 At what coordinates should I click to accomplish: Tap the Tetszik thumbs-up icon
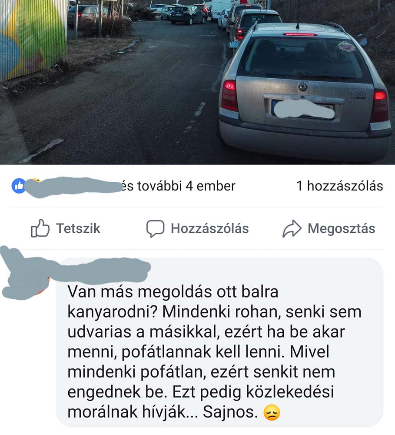point(40,228)
